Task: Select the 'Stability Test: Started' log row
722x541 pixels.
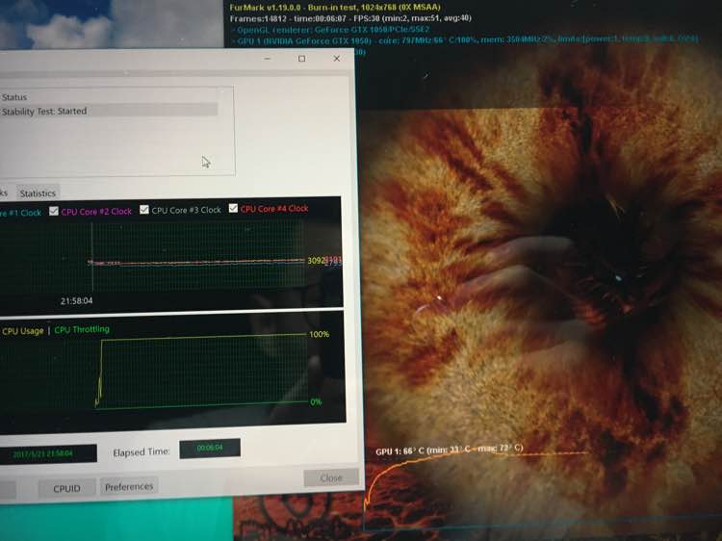Action: coord(108,111)
